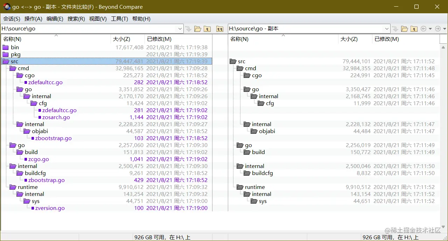
Task: Select zbootstrap.go under buildcfg
Action: coord(106,180)
